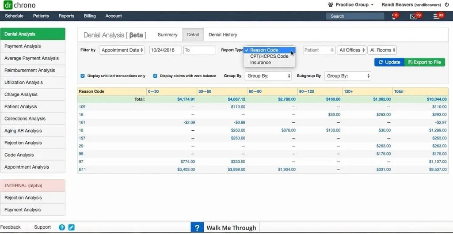Click the blue pencil edit icon
The image size is (453, 234).
[71, 227]
